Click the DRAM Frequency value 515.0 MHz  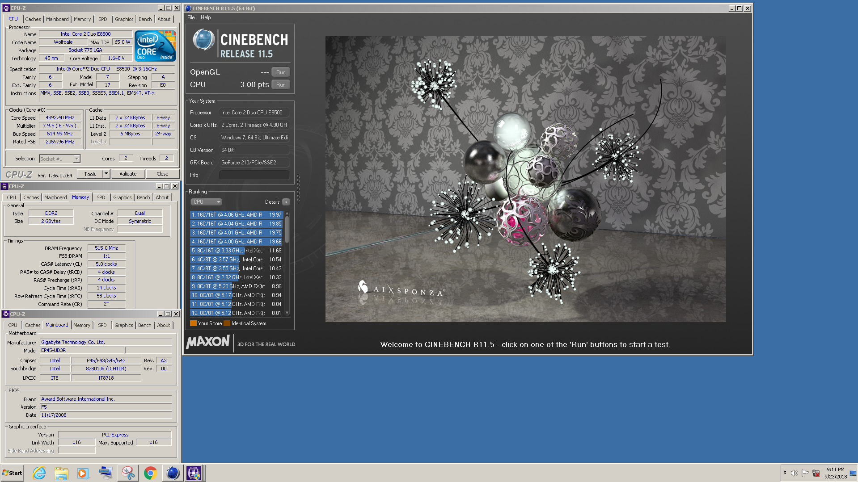[x=106, y=248]
